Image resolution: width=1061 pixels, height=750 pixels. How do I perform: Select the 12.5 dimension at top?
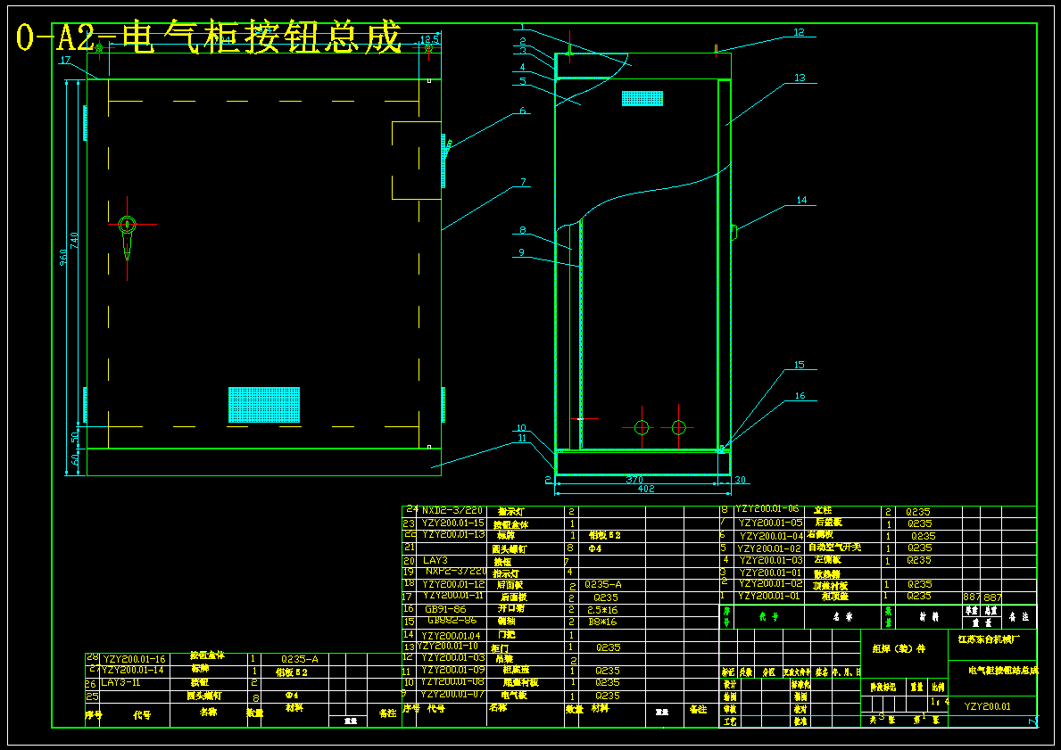pos(430,40)
